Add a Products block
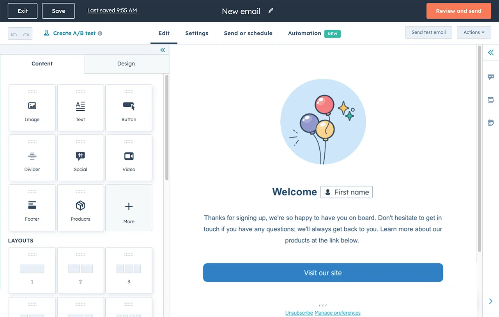499x317 pixels. [80, 207]
